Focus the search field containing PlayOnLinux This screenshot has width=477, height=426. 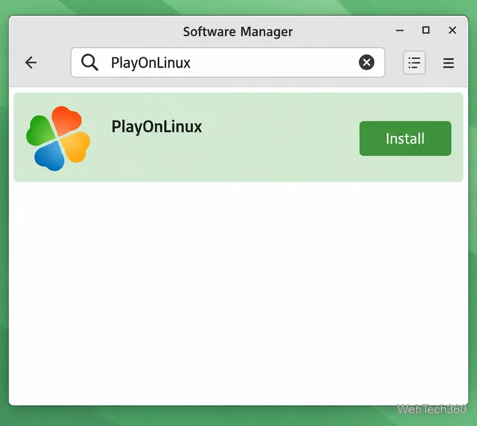tap(228, 63)
